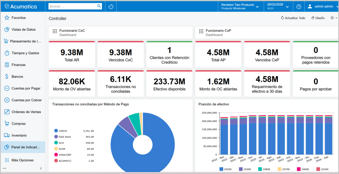
Task: Open the help question mark icon
Action: (299, 6)
